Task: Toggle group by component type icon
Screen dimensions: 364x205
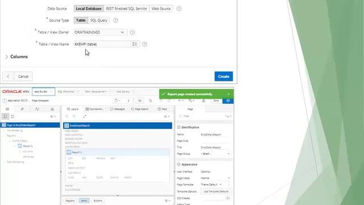Action: tap(13, 116)
